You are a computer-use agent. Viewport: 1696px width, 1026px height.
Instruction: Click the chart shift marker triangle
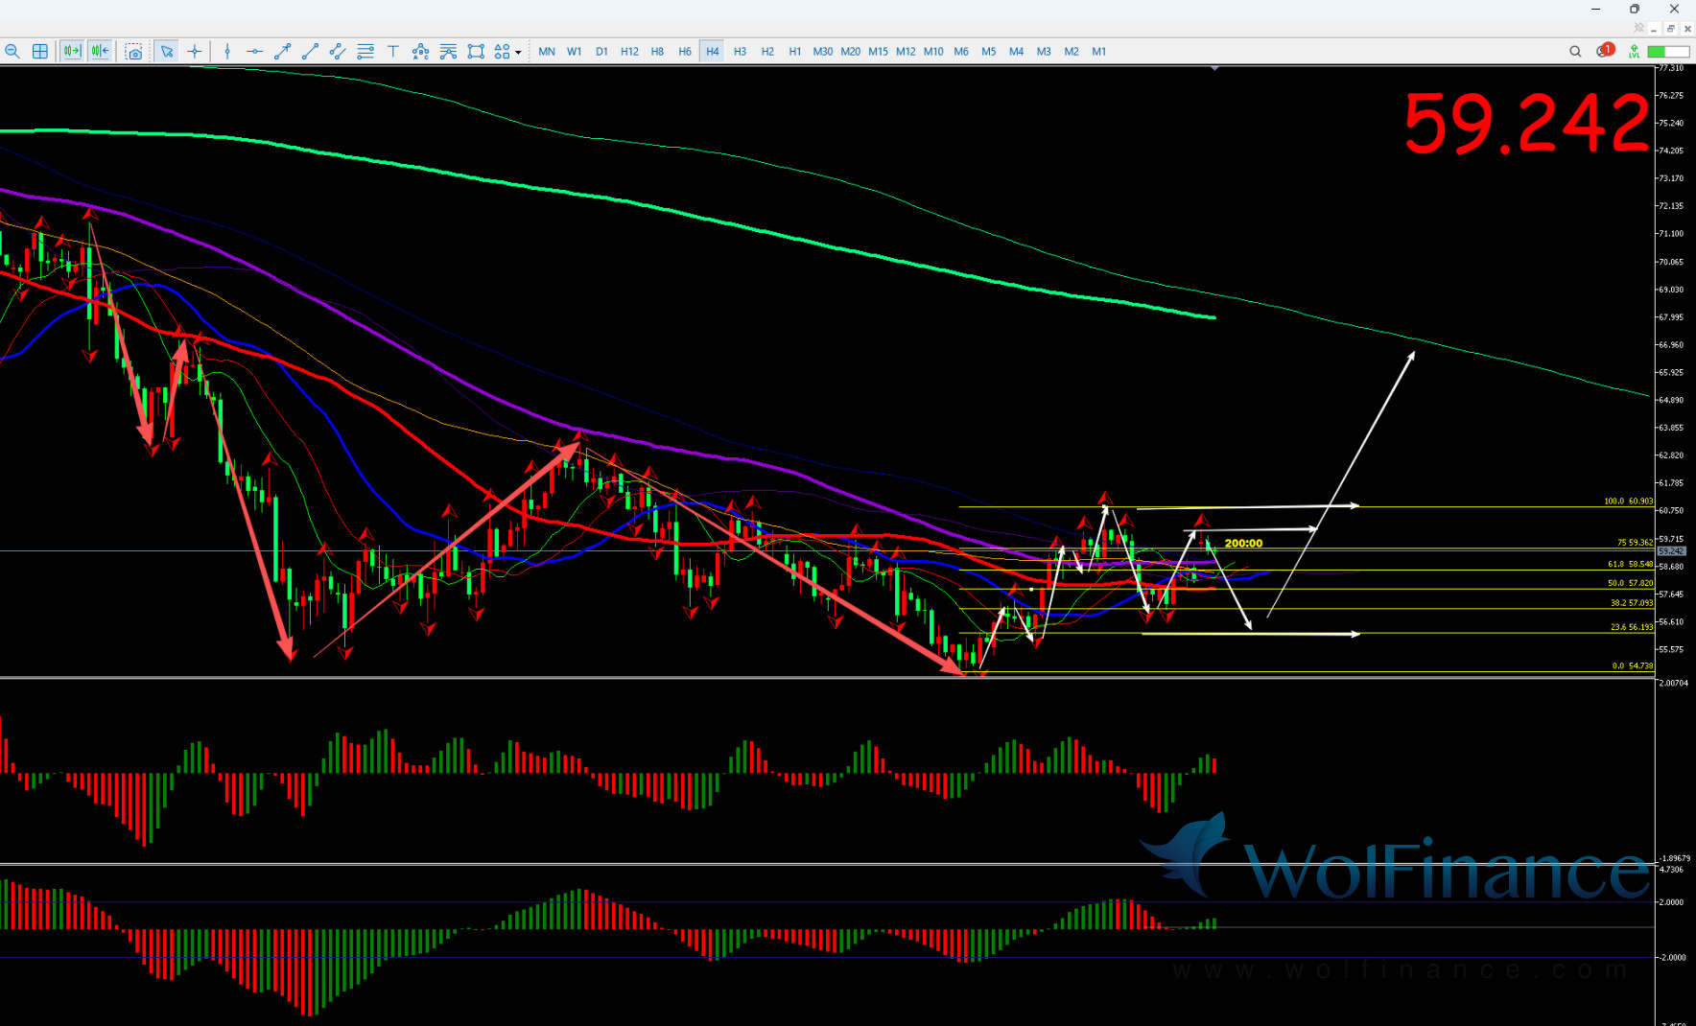click(x=1214, y=69)
